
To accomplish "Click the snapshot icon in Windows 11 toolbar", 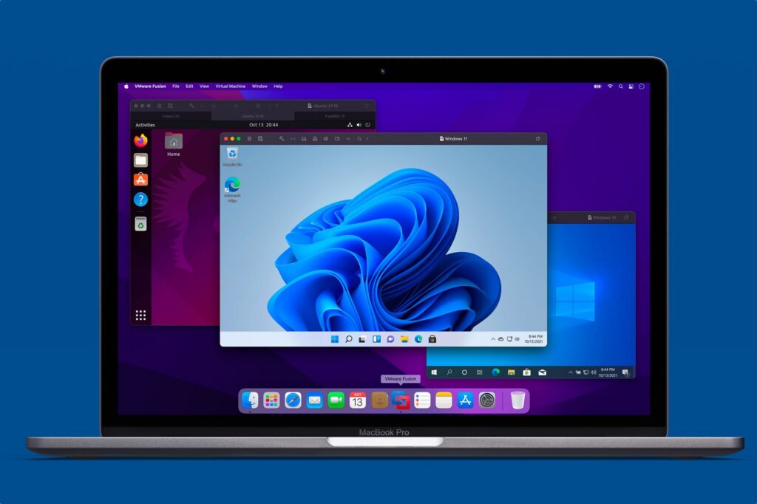I will pos(260,139).
